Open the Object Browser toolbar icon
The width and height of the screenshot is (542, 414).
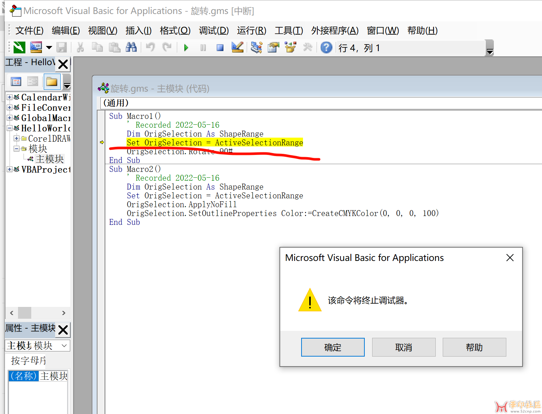pos(290,47)
